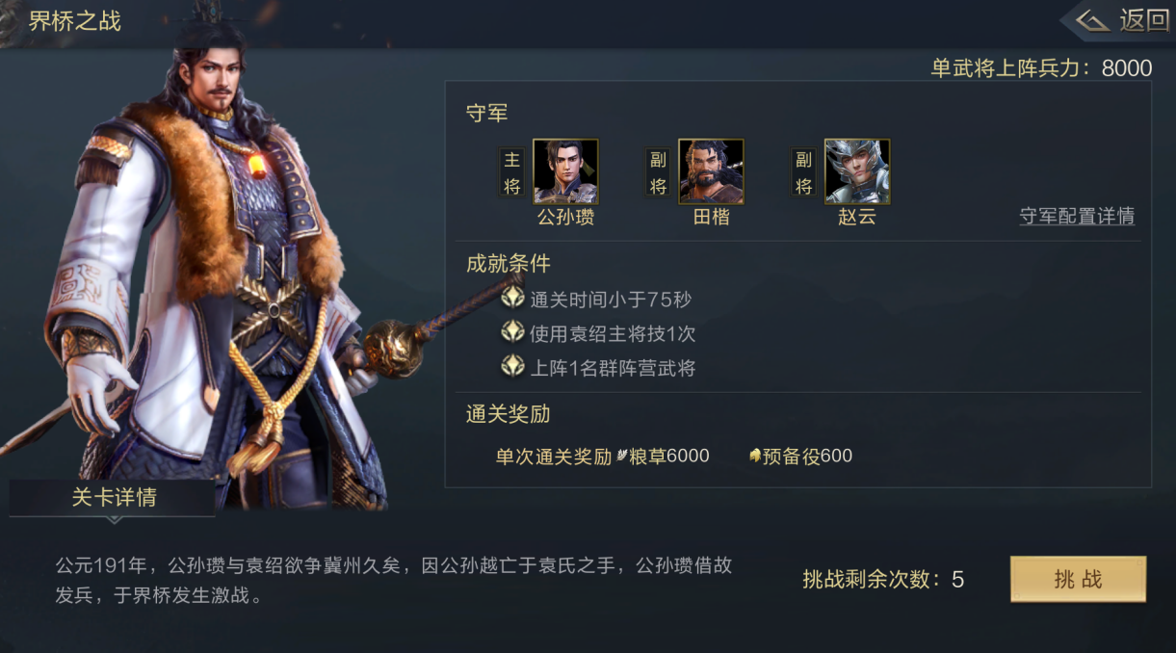
Task: Click the 预备役 reserve reward icon
Action: [755, 457]
